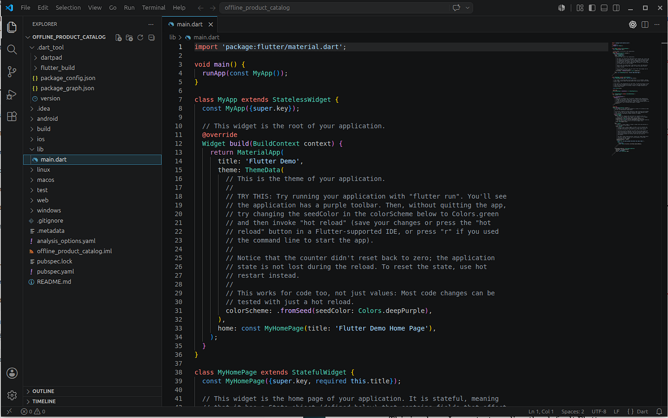The width and height of the screenshot is (668, 418).
Task: Close the main.dart editor tab
Action: (x=210, y=24)
